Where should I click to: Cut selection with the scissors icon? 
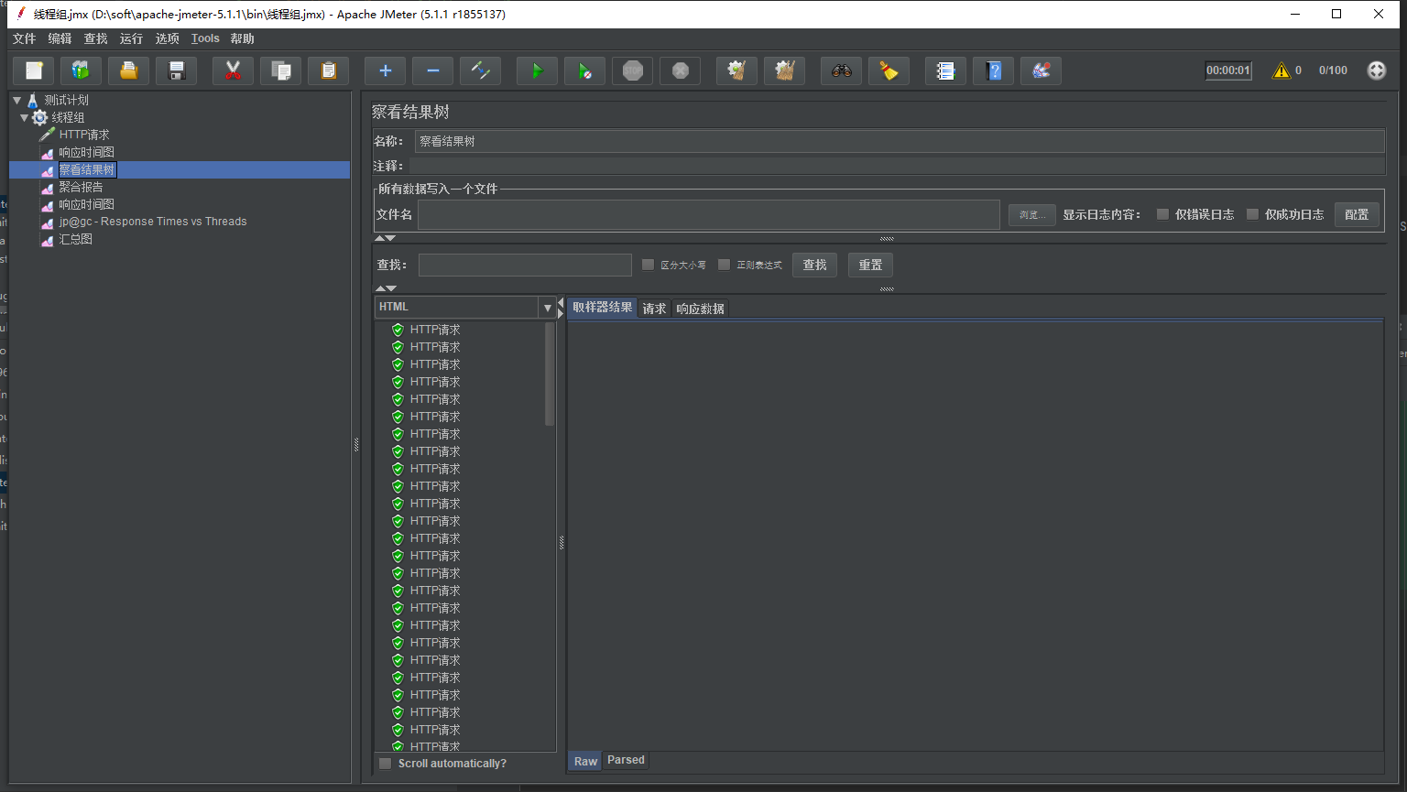(x=234, y=71)
